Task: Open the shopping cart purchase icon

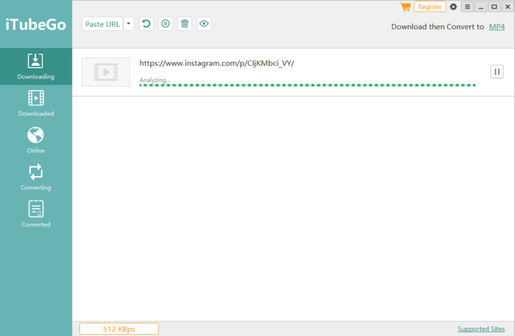Action: tap(405, 7)
